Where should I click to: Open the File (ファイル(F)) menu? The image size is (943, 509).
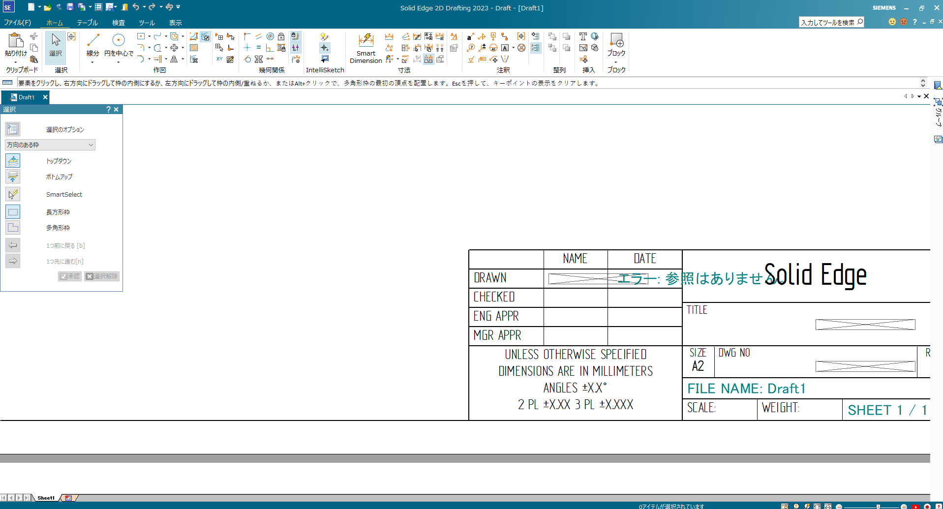17,23
